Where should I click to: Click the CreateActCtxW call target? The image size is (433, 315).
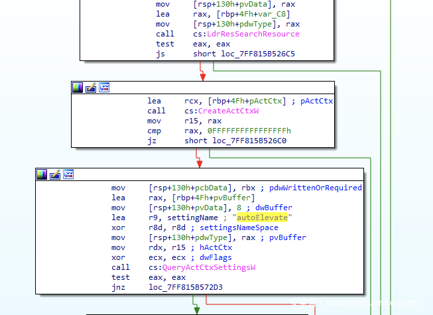tap(228, 111)
